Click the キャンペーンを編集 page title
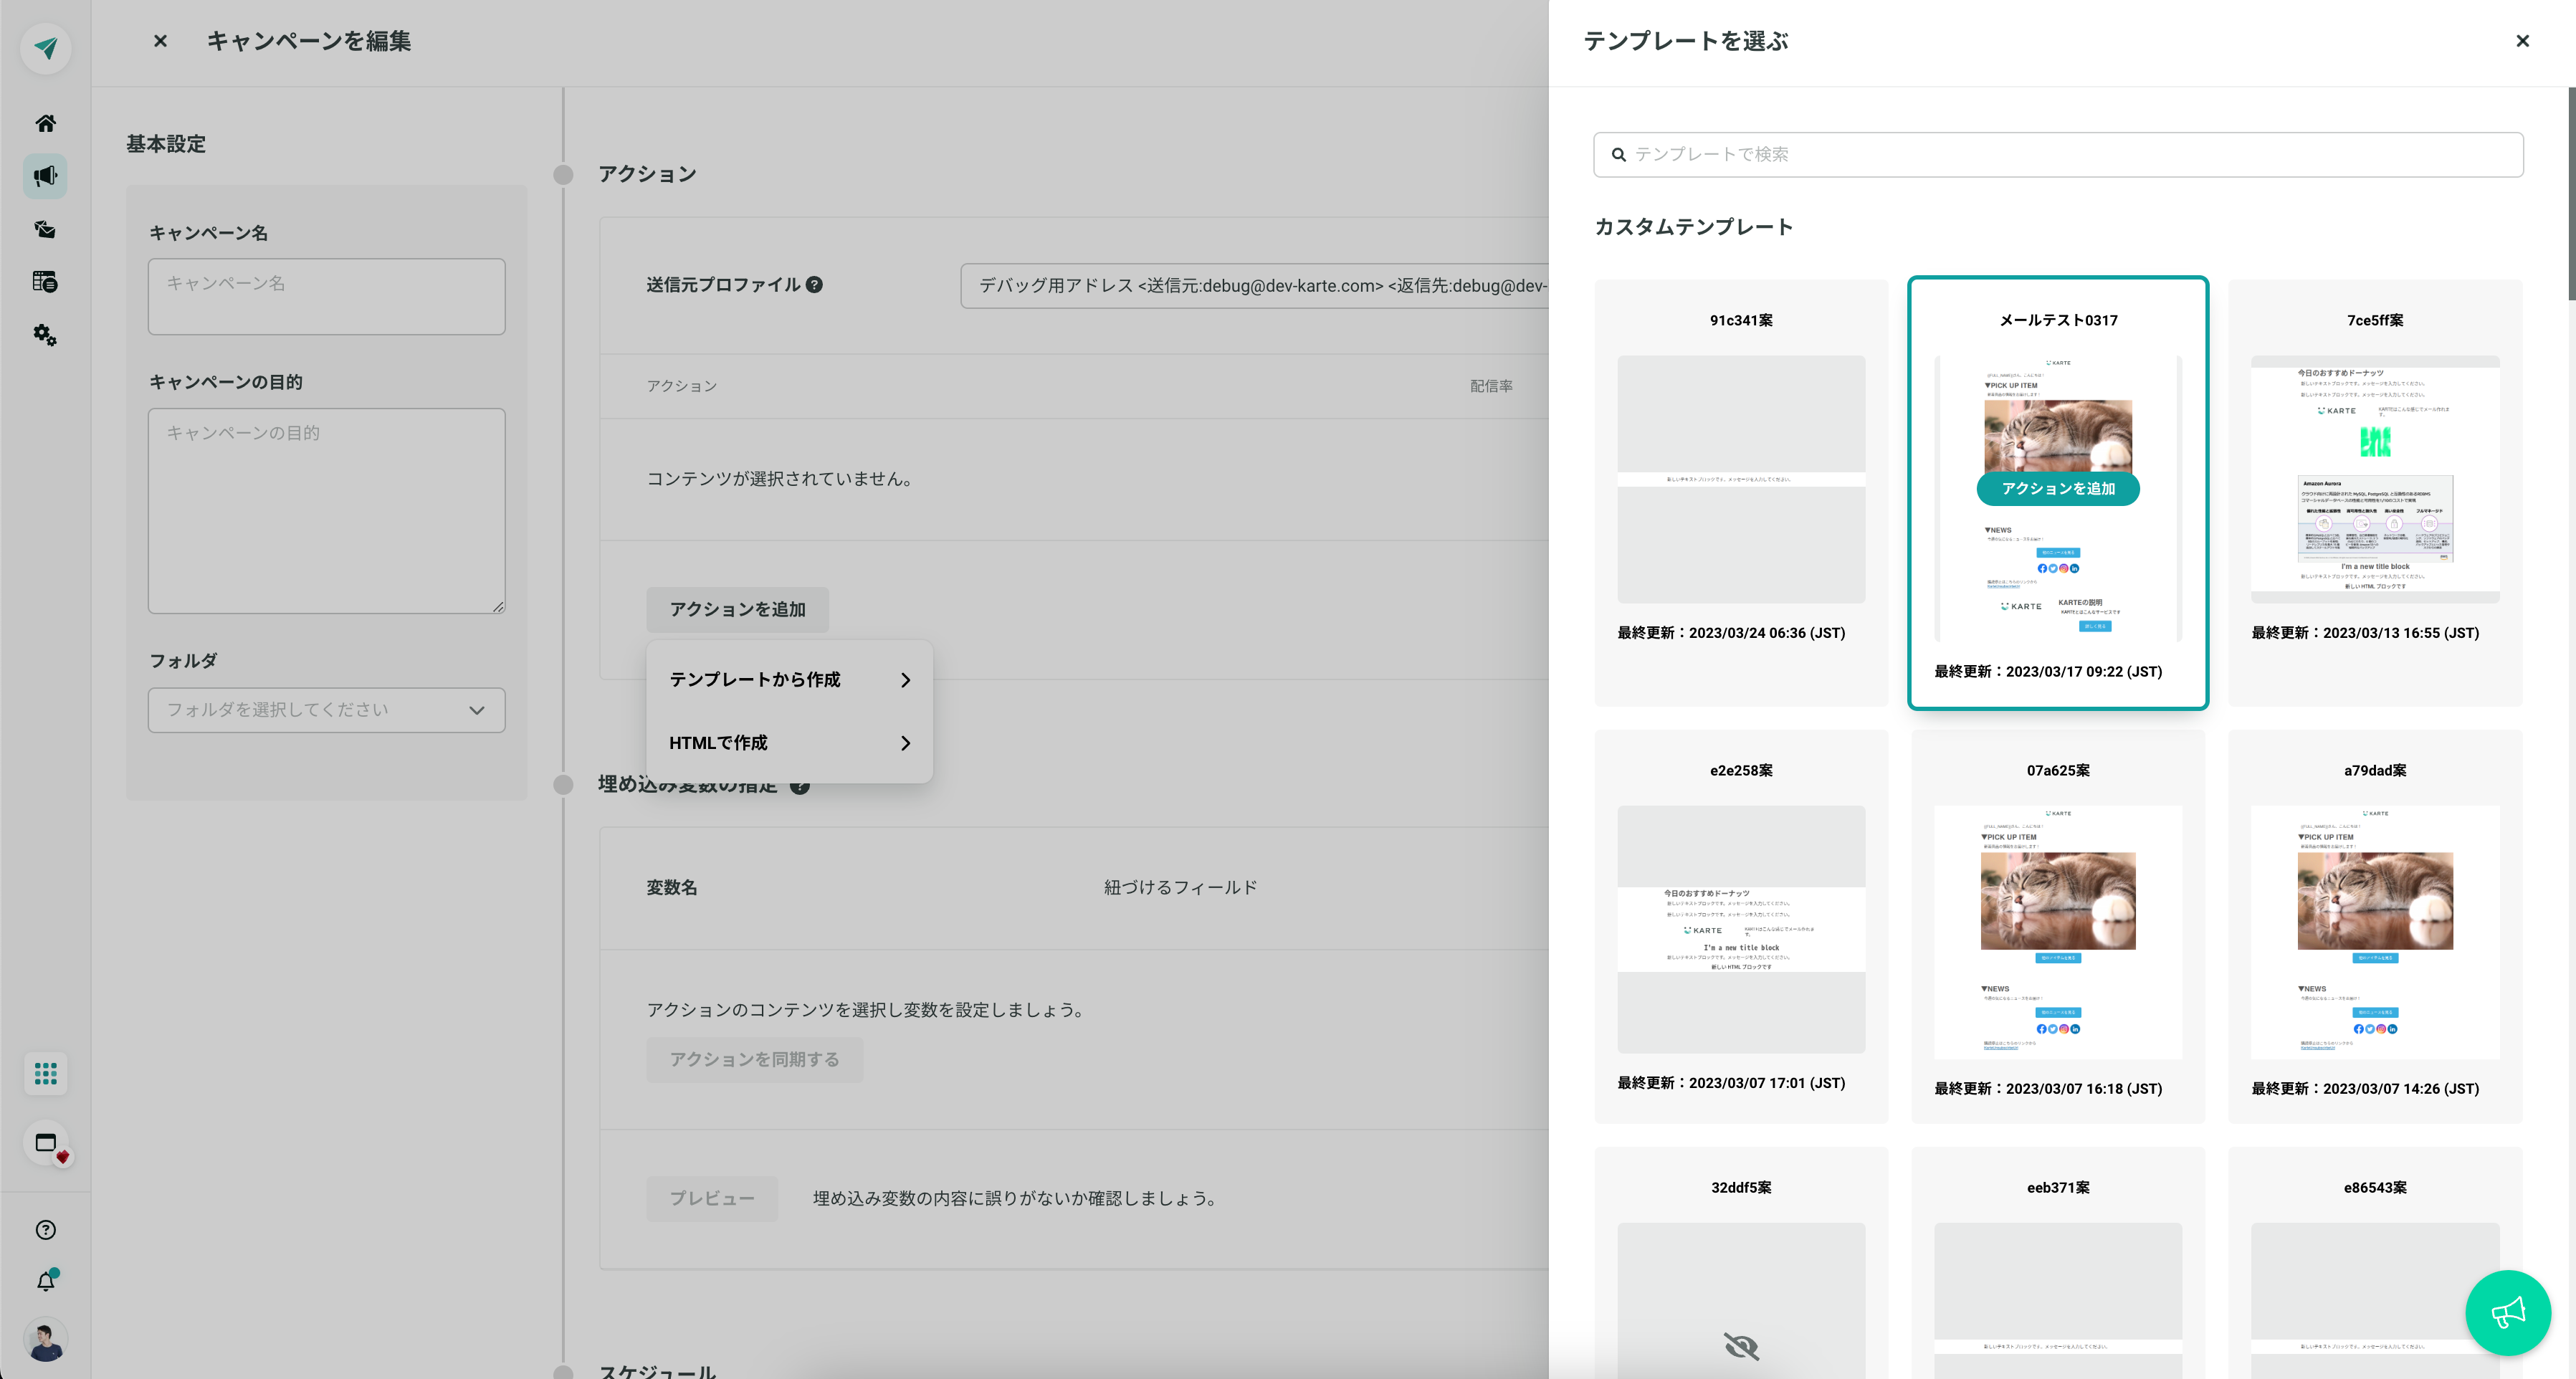2576x1379 pixels. pos(309,41)
